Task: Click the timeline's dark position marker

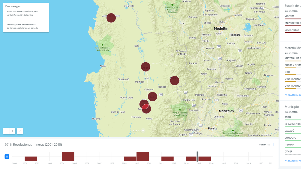Action: coord(197,156)
